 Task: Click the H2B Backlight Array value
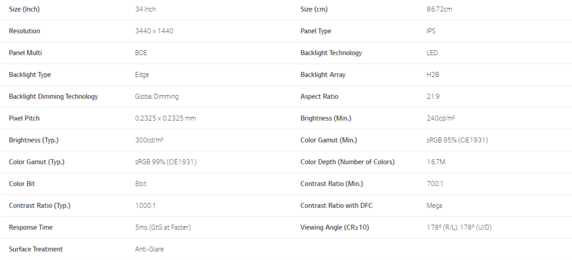[x=433, y=75]
